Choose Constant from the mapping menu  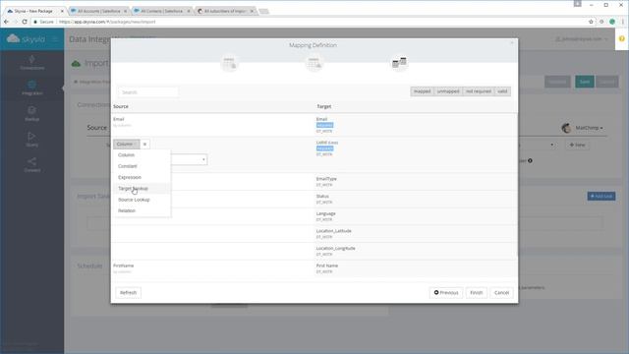tap(128, 166)
